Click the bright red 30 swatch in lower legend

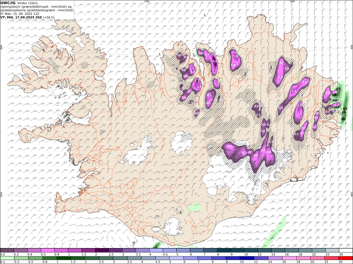345,258
